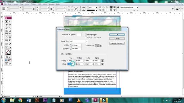
Task: Select the Pencil tool
Action: pos(6,28)
